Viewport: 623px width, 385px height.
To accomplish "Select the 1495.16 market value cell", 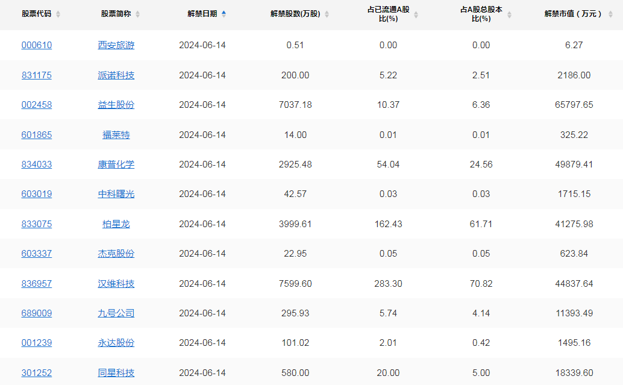I will click(x=574, y=343).
